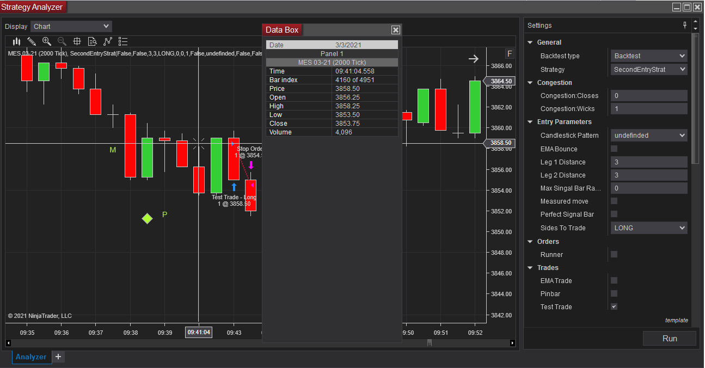Maximize the Strategy Analyzer window
The height and width of the screenshot is (368, 705).
(687, 7)
